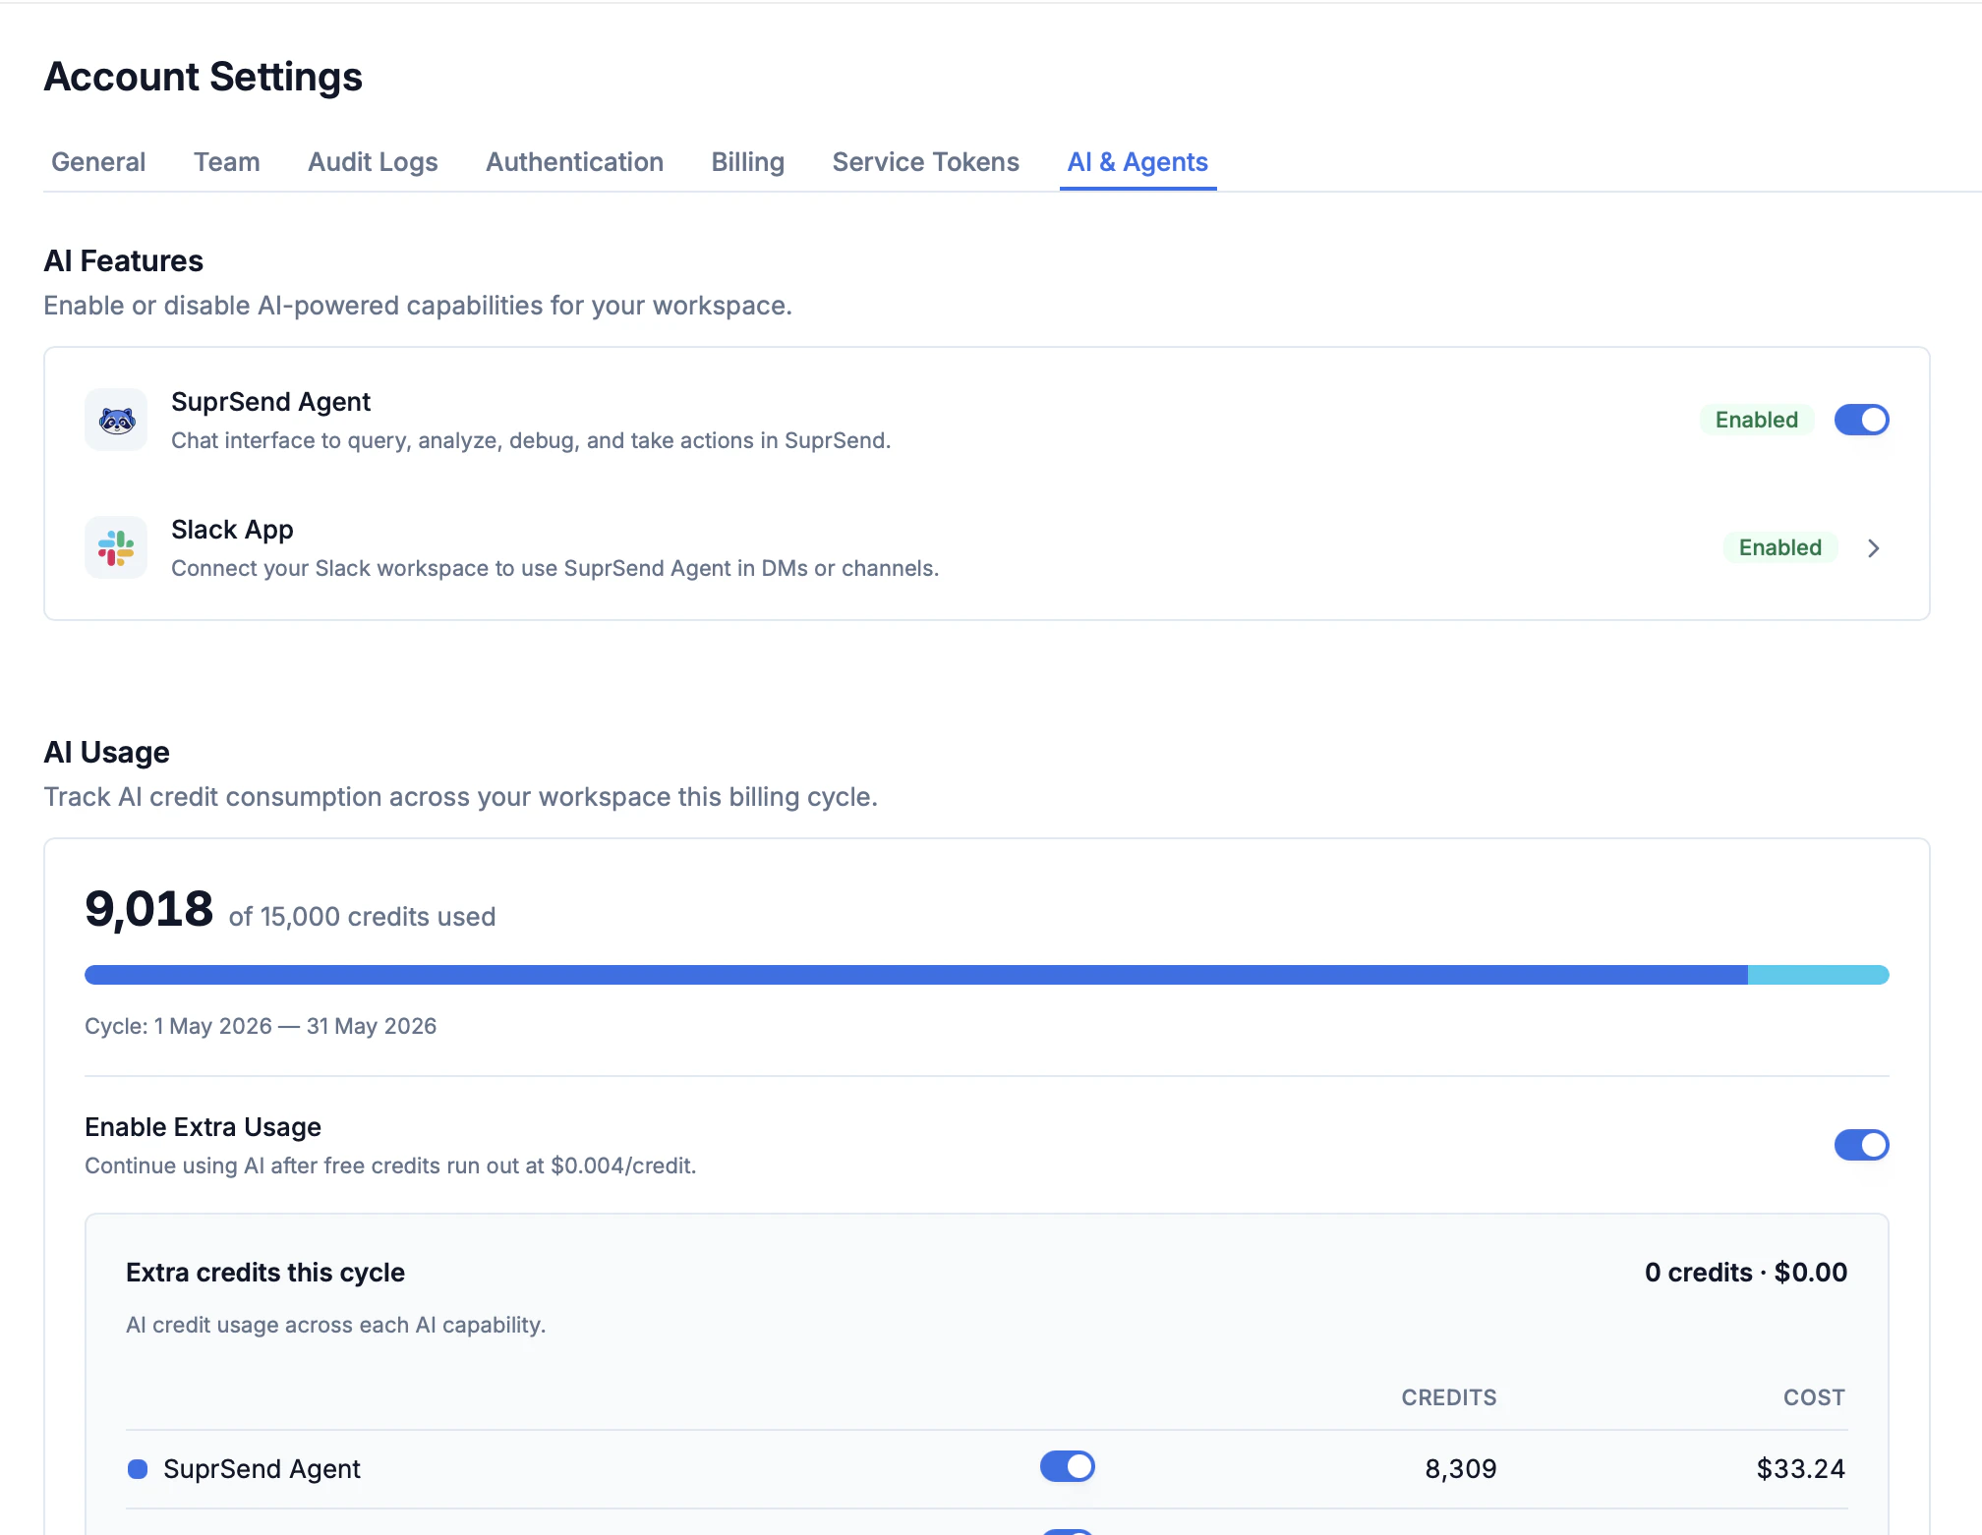Open the Team tab
This screenshot has width=1982, height=1535.
(227, 162)
